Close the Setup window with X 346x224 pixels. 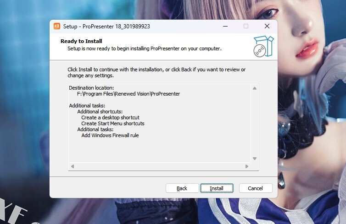pyautogui.click(x=267, y=26)
